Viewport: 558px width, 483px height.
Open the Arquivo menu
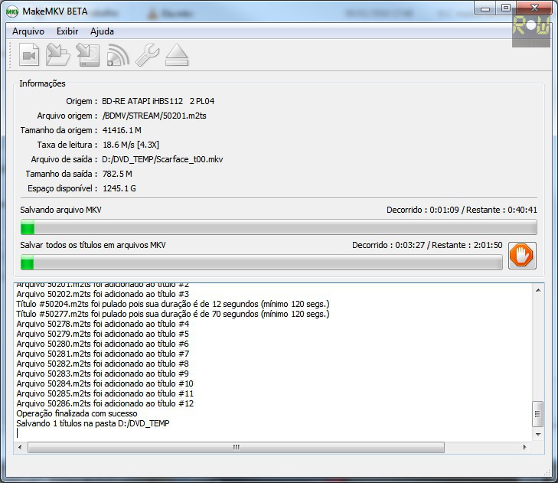[28, 31]
